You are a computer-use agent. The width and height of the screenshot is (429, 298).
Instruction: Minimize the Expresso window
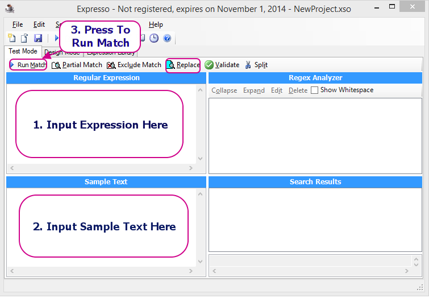click(x=377, y=7)
